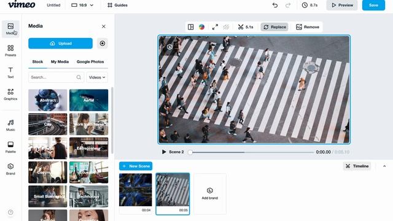Open the color wheel in scene toolbar
The height and width of the screenshot is (221, 393).
tap(201, 27)
